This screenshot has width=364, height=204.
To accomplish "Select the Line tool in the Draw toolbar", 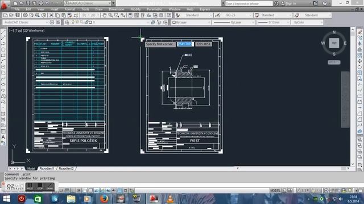I will click(3, 32).
